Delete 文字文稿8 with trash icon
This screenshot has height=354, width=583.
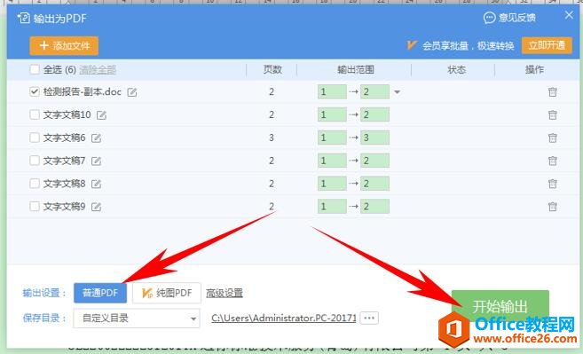[553, 184]
